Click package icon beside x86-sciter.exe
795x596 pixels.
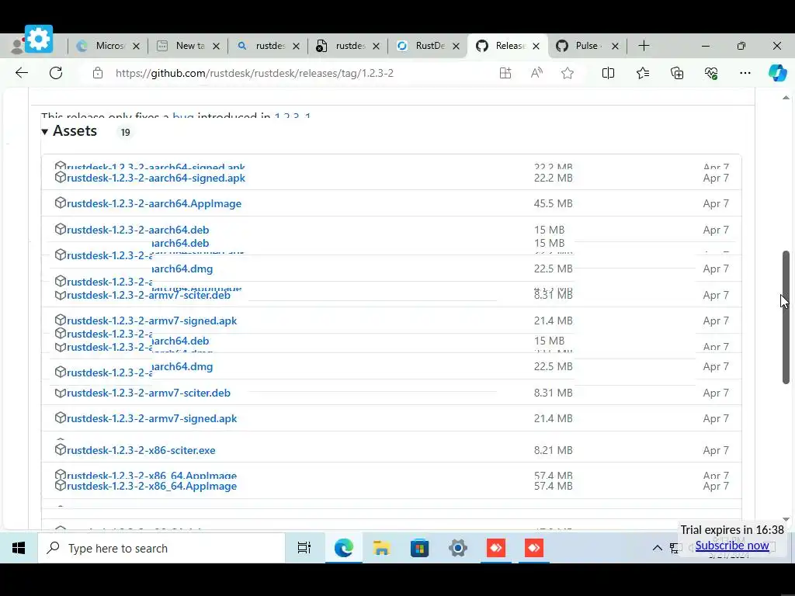(x=61, y=449)
